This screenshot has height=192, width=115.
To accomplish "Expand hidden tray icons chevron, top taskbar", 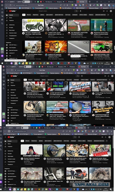I will point(91,63).
